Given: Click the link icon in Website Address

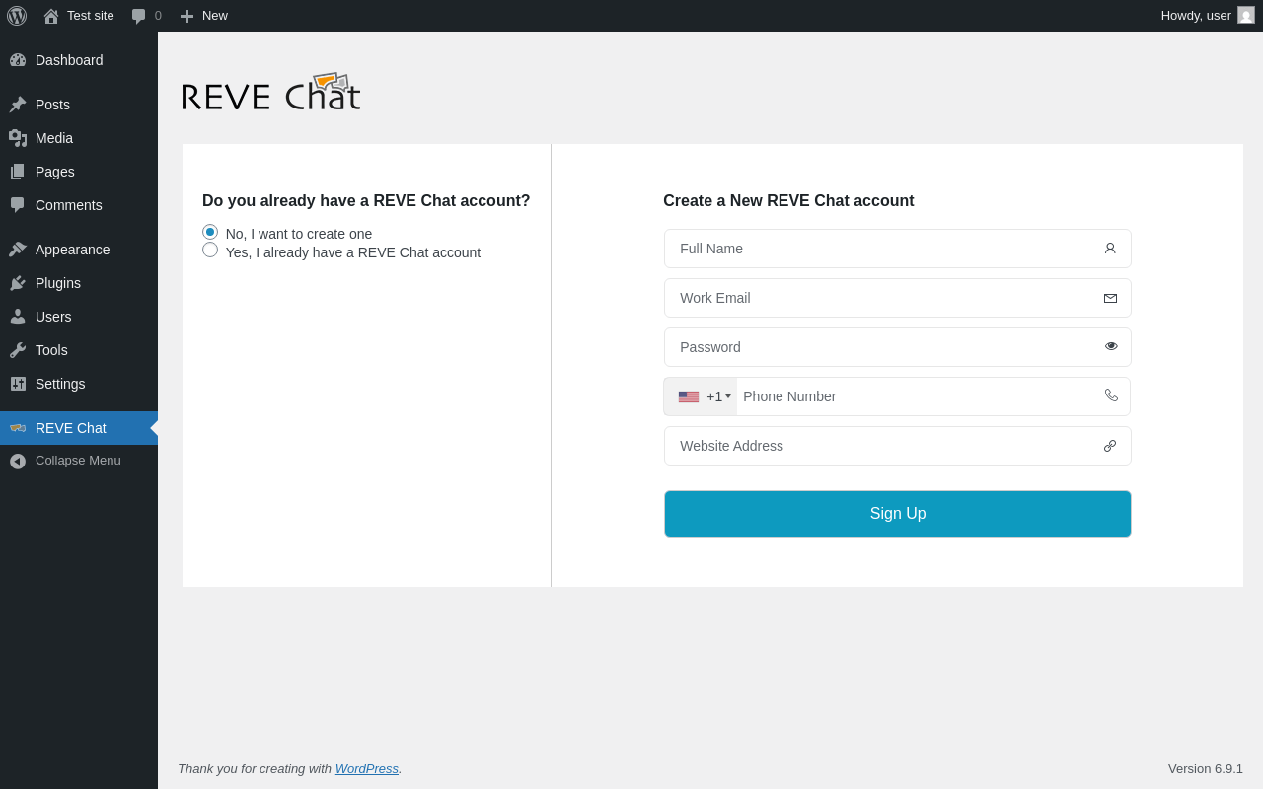Looking at the screenshot, I should 1110,446.
